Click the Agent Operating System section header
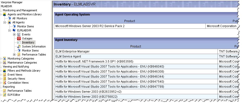This screenshot has width=242, height=104. pos(72,15)
